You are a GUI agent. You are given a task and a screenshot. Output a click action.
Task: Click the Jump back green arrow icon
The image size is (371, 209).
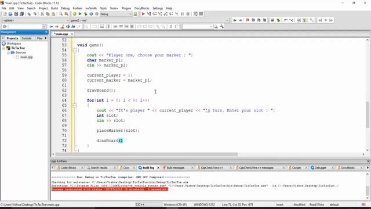click(x=235, y=20)
